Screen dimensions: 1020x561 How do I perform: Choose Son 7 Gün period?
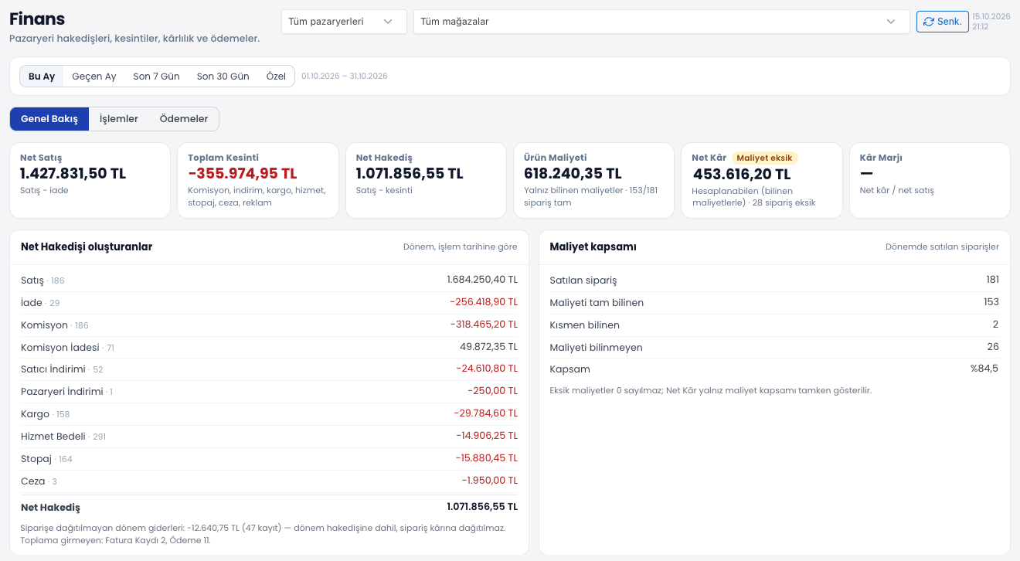[x=156, y=76]
